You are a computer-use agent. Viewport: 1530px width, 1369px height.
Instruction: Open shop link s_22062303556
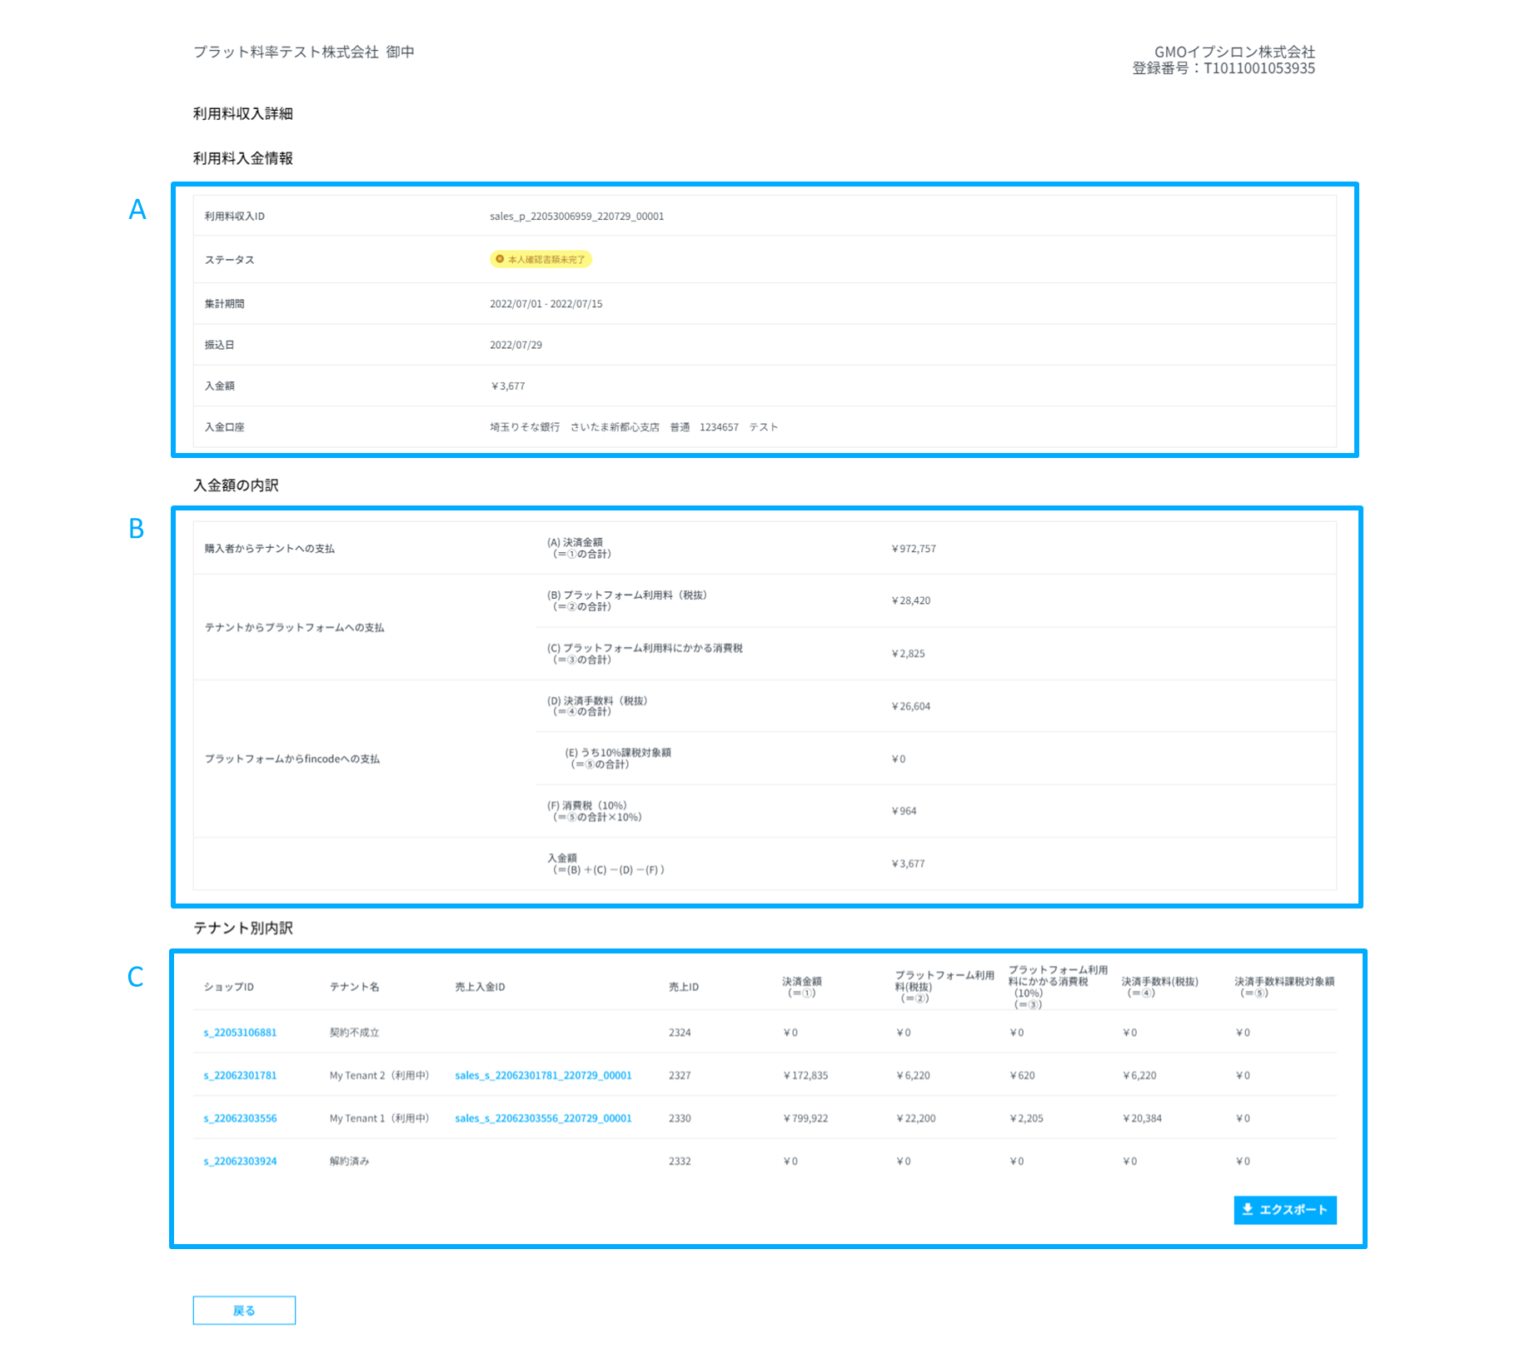click(239, 1118)
